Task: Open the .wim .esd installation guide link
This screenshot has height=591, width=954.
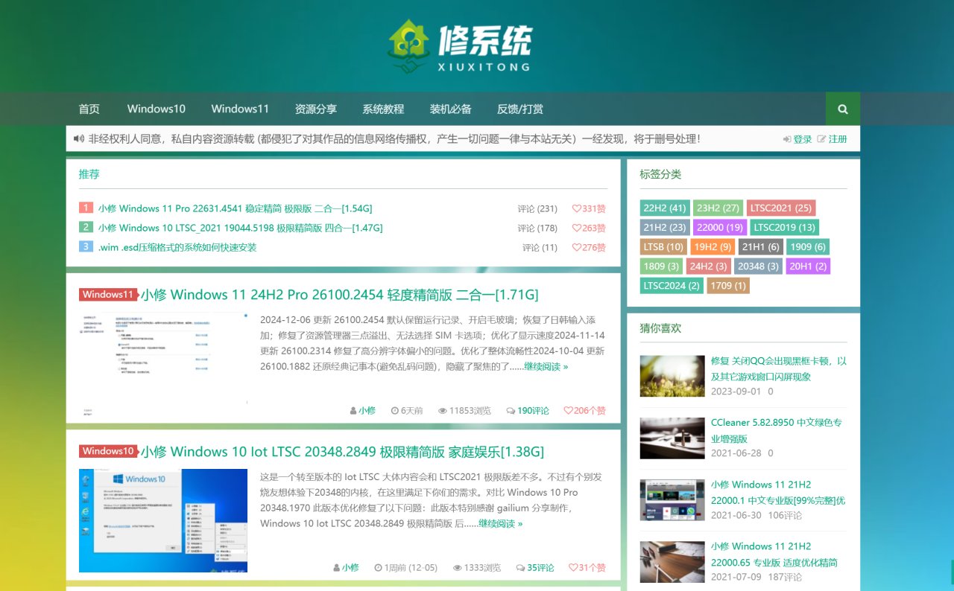Action: coord(177,247)
